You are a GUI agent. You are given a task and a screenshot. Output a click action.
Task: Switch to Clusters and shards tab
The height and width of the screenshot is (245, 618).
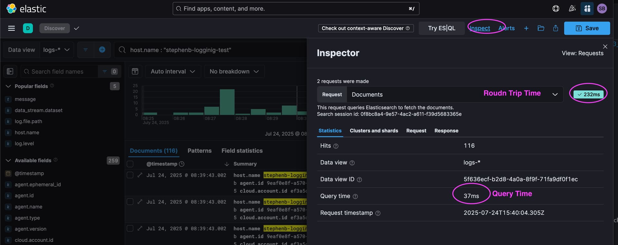coord(374,131)
